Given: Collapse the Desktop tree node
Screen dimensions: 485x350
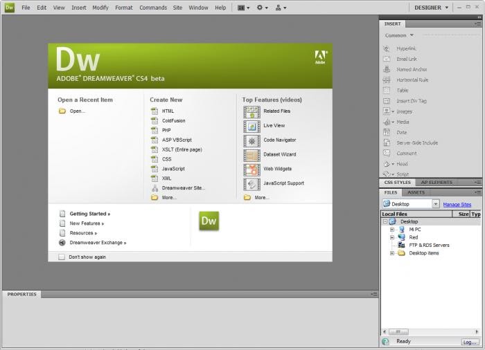Looking at the screenshot, I should point(385,221).
